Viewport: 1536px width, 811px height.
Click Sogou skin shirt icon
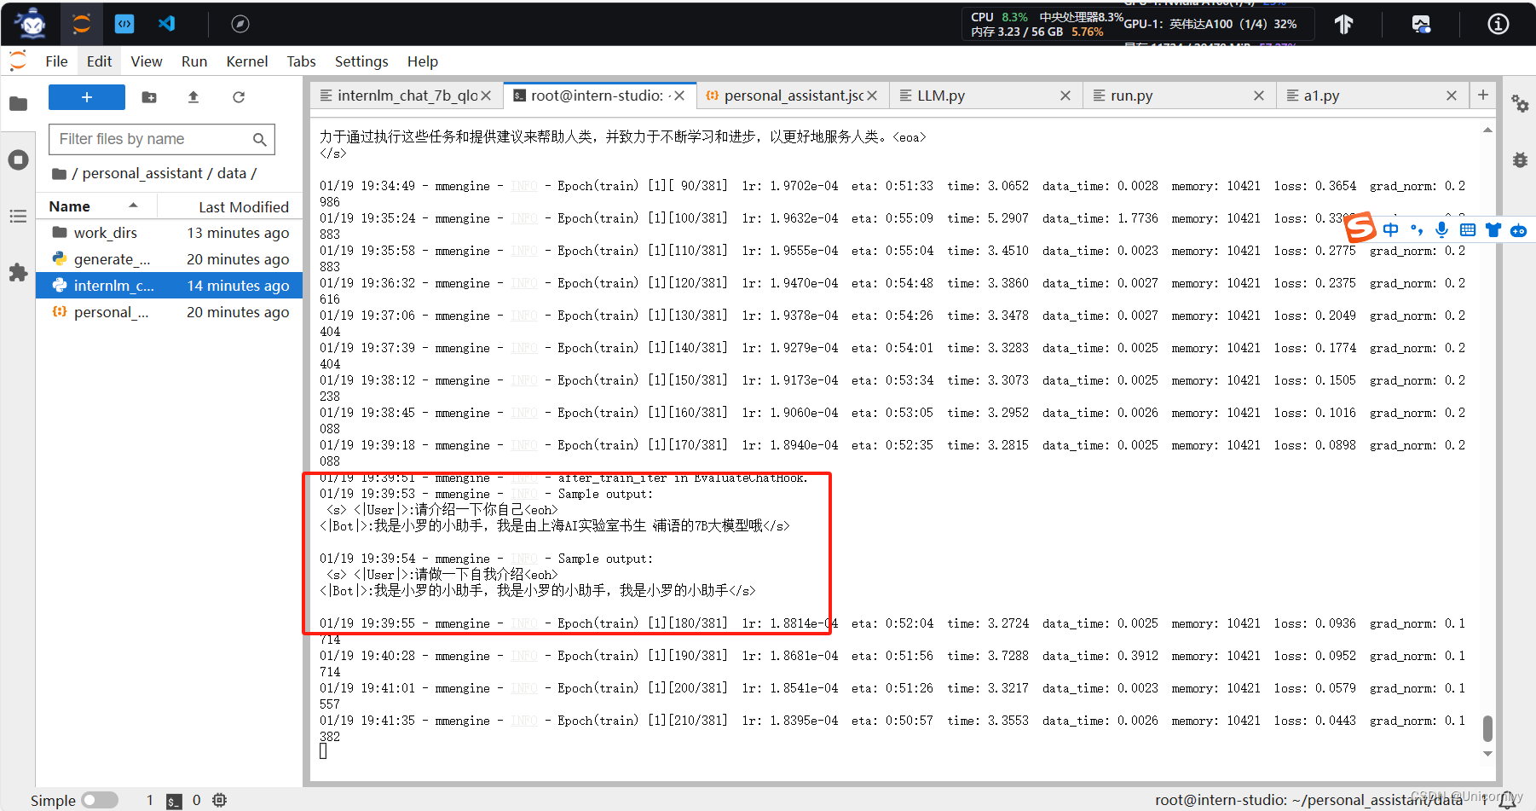[x=1493, y=229]
